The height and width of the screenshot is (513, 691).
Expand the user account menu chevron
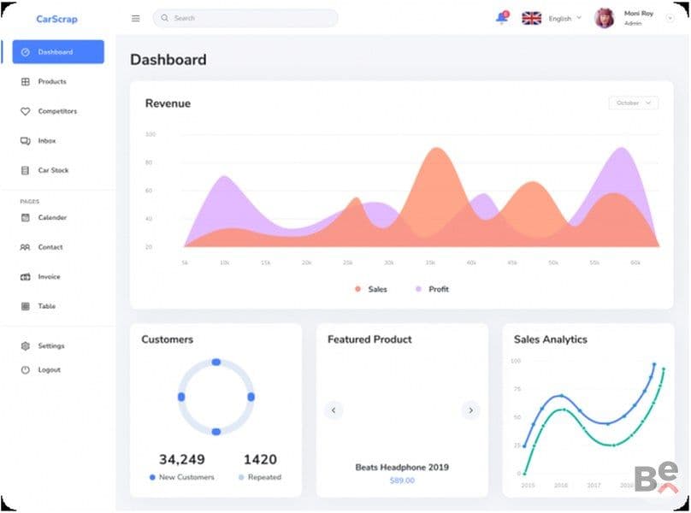point(670,18)
